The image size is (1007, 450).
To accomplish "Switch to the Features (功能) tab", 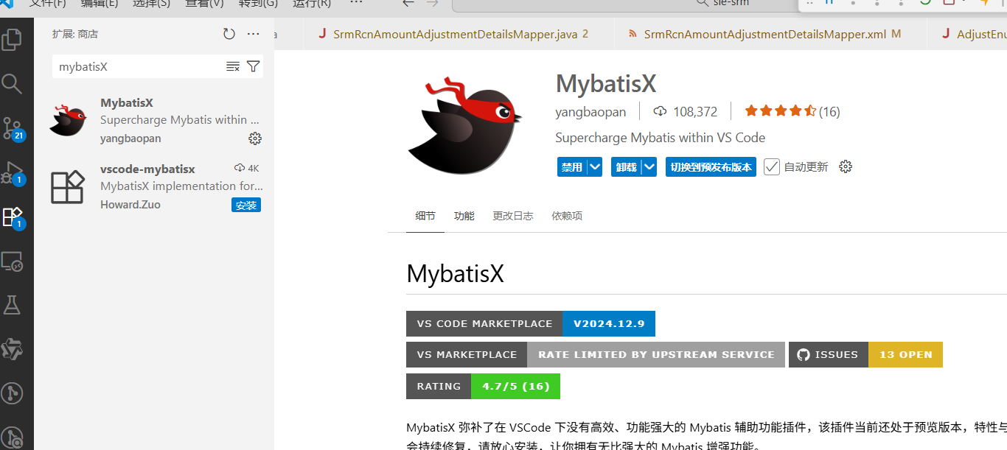I will point(464,216).
